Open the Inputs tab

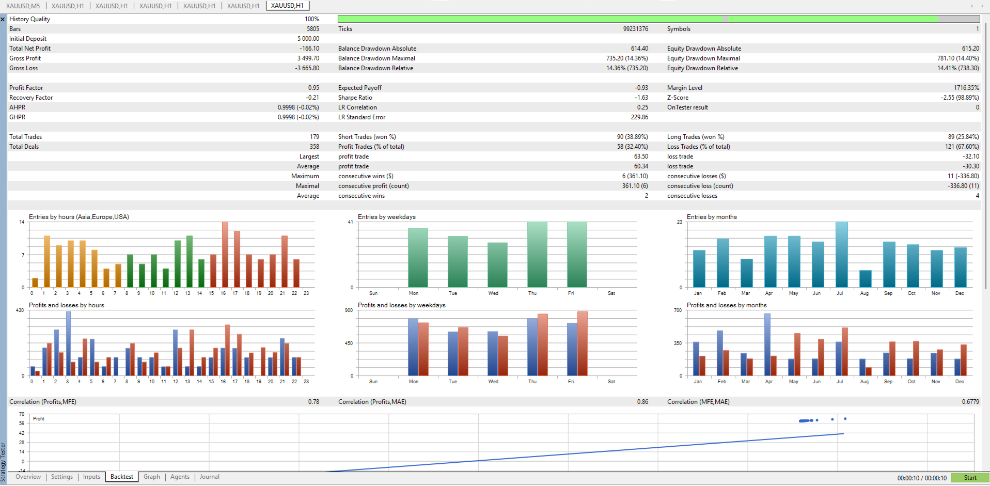coord(91,477)
